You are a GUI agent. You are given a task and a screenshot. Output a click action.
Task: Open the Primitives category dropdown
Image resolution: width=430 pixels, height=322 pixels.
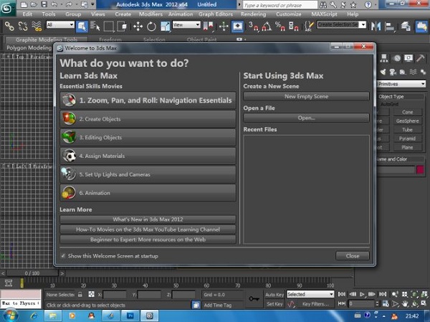click(401, 84)
